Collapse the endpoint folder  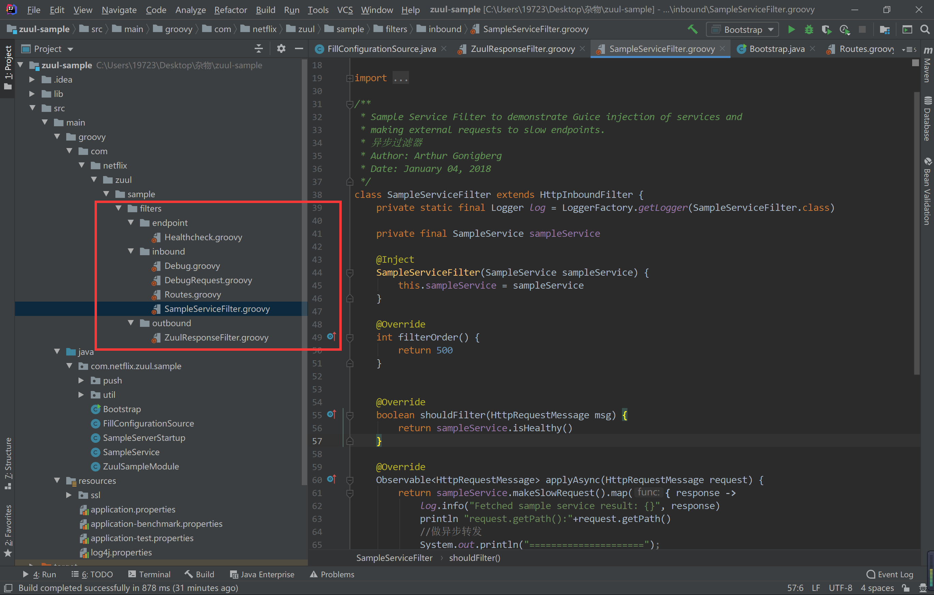131,222
